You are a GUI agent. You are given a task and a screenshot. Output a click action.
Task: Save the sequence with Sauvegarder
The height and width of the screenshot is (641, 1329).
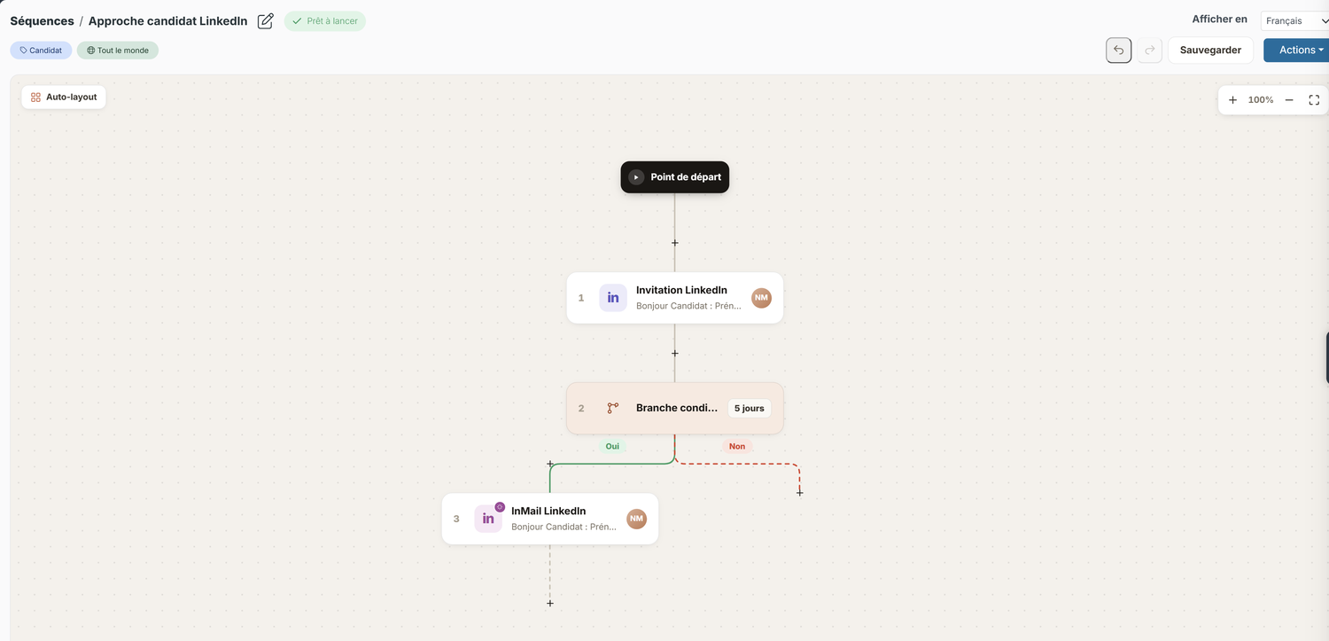(x=1210, y=51)
